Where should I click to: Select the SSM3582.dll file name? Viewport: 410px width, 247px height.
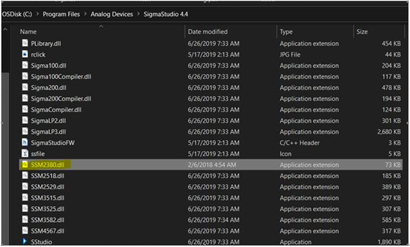pos(47,220)
